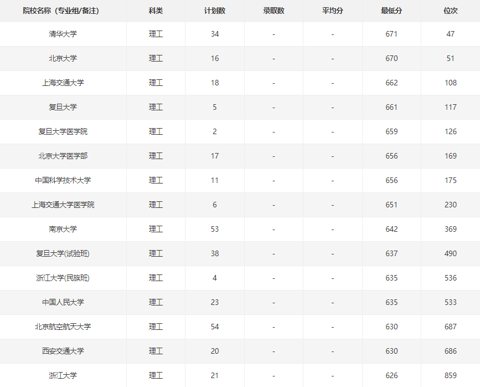Click 浙江大学 with plan count 21
480x387 pixels.
[x=63, y=375]
